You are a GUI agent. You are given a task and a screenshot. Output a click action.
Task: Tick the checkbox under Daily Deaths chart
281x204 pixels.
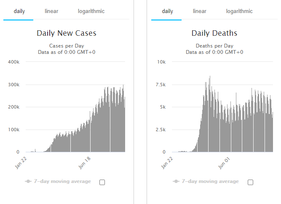click(x=250, y=182)
